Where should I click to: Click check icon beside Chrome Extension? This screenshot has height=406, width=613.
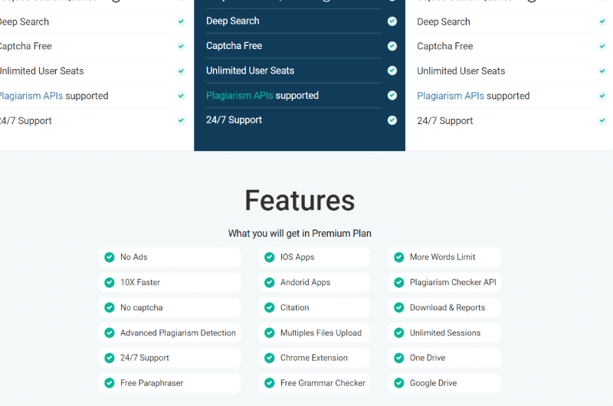coord(270,358)
